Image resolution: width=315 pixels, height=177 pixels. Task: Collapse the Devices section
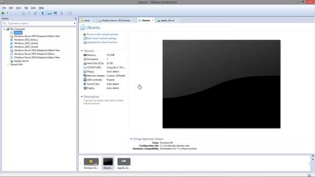pos(82,51)
